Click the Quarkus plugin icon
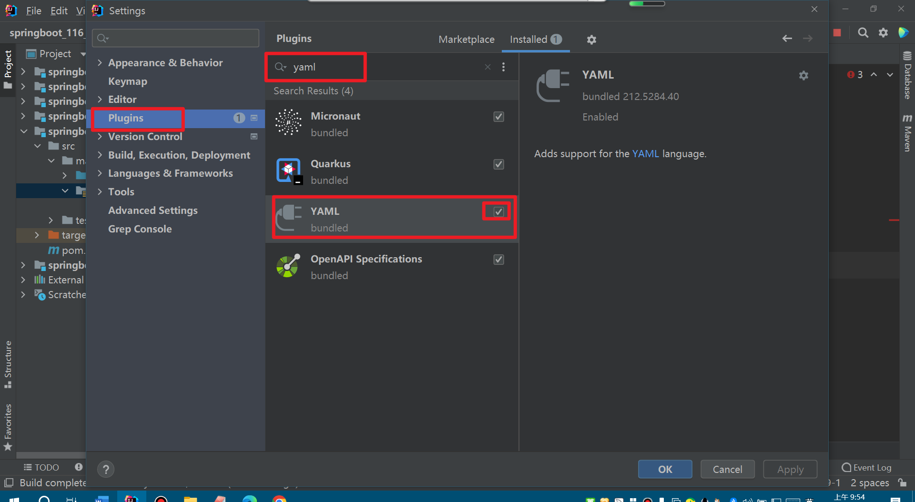This screenshot has width=915, height=502. point(288,171)
